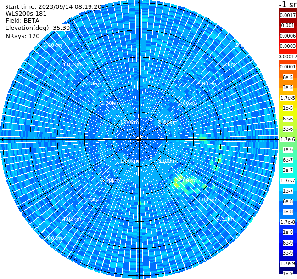This screenshot has width=297, height=279.
Task: Select the lower-left 4.00km range ring label
Action: [72, 219]
